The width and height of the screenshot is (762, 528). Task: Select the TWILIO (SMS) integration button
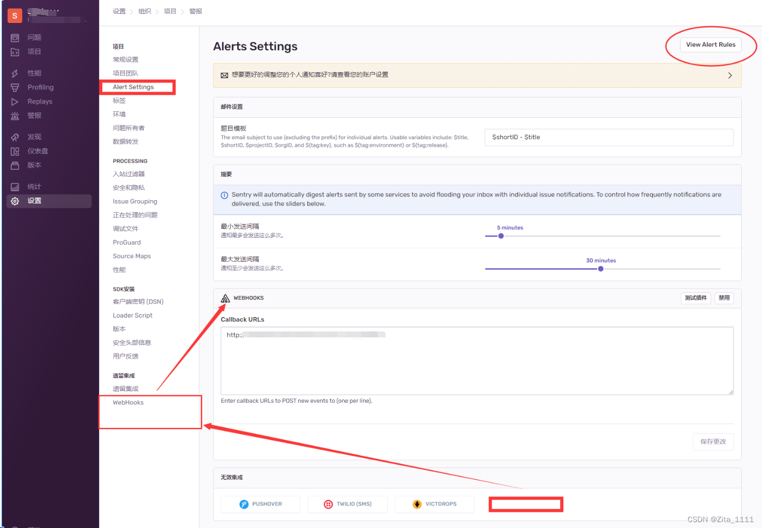tap(348, 504)
